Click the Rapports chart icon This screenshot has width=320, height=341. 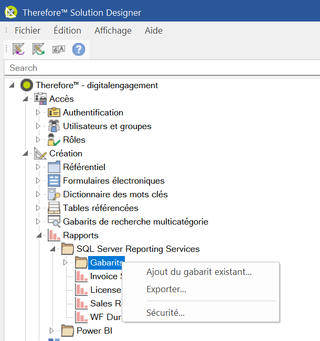tap(54, 236)
